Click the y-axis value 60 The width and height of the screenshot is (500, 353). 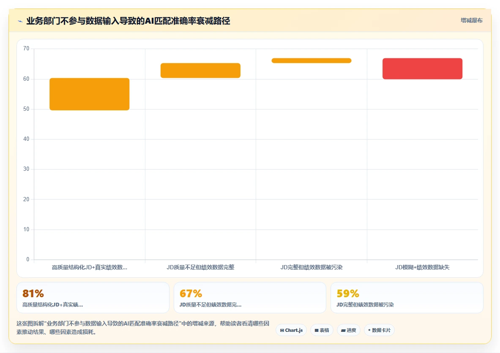click(x=26, y=79)
